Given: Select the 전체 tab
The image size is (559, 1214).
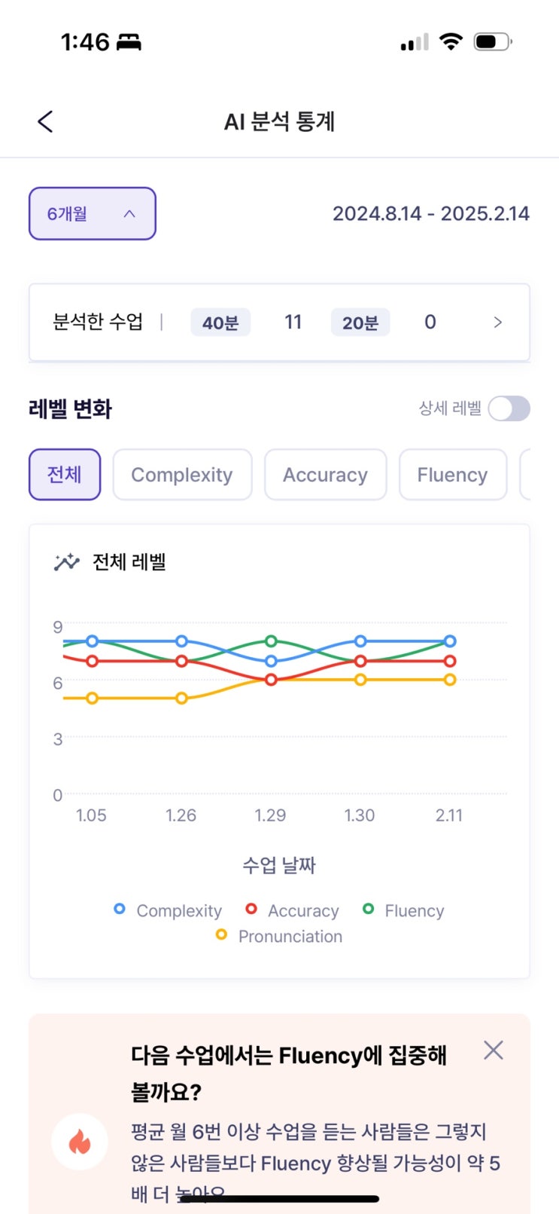Looking at the screenshot, I should click(x=65, y=475).
